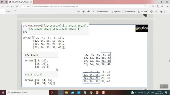The height and width of the screenshot is (95, 170).
Task: Refresh the PDF page
Action: click(12, 7)
